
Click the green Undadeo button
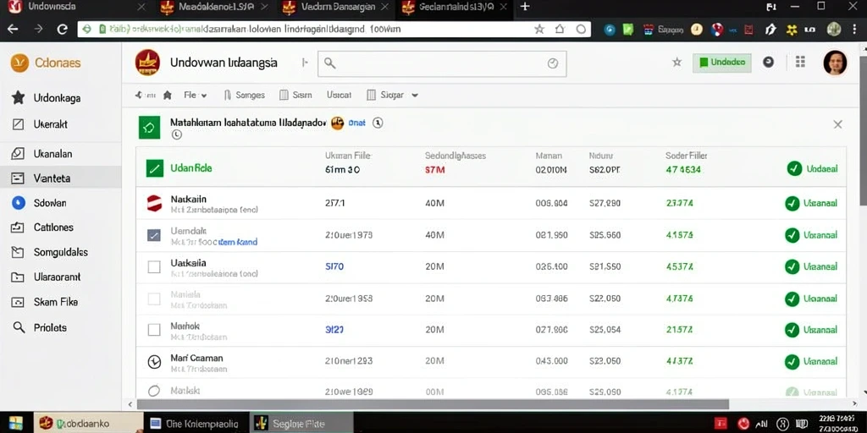(x=721, y=63)
